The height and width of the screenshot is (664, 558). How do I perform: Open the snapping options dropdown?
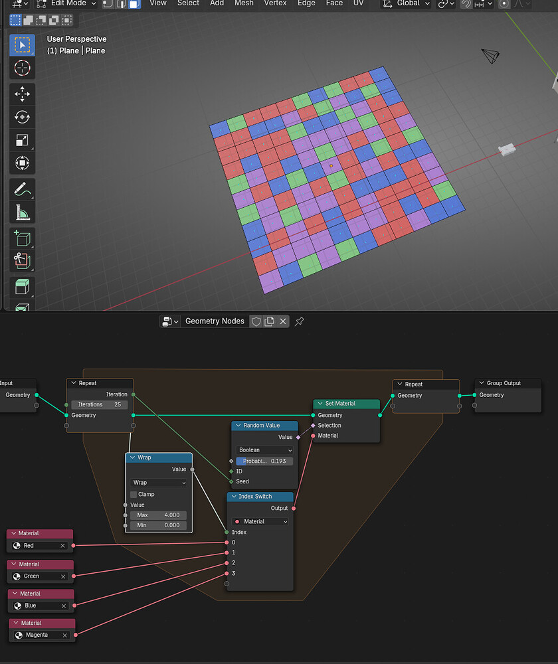[484, 4]
